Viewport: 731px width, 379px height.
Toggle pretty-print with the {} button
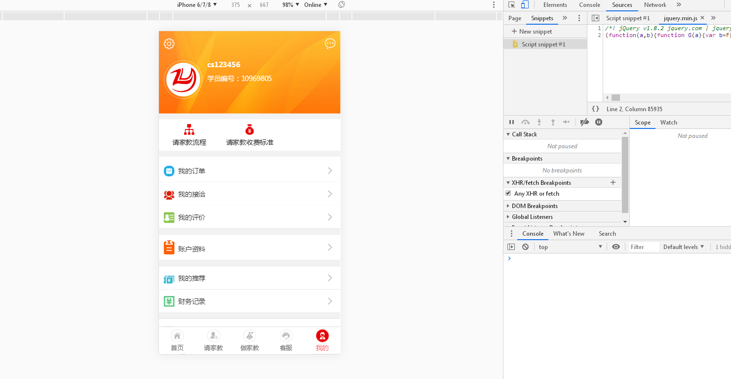click(x=595, y=109)
